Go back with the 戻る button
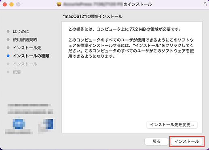 [x=156, y=142]
